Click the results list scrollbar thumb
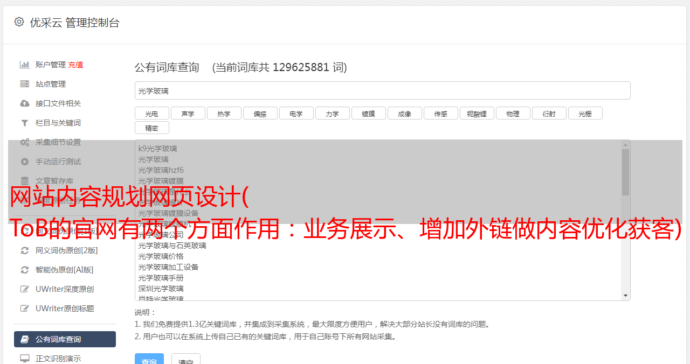 (625, 172)
